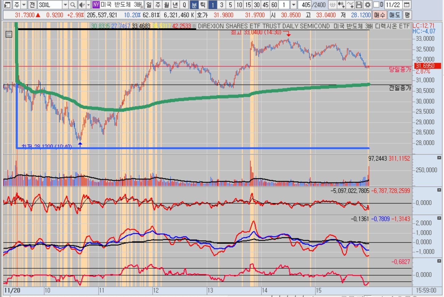This screenshot has width=444, height=297.
Task: Click the candlestick add-indicator icon
Action: [341, 5]
